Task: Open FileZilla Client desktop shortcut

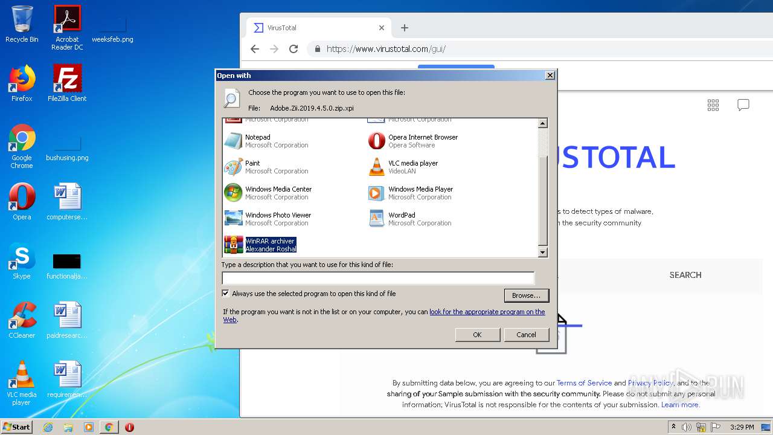Action: click(67, 83)
